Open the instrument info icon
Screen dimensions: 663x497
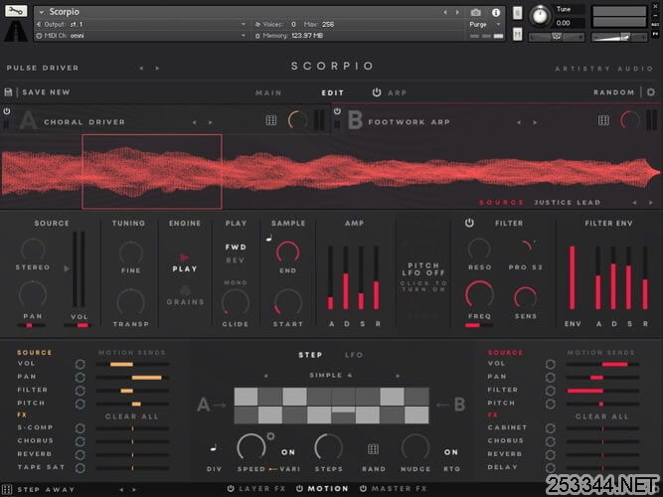click(x=496, y=13)
